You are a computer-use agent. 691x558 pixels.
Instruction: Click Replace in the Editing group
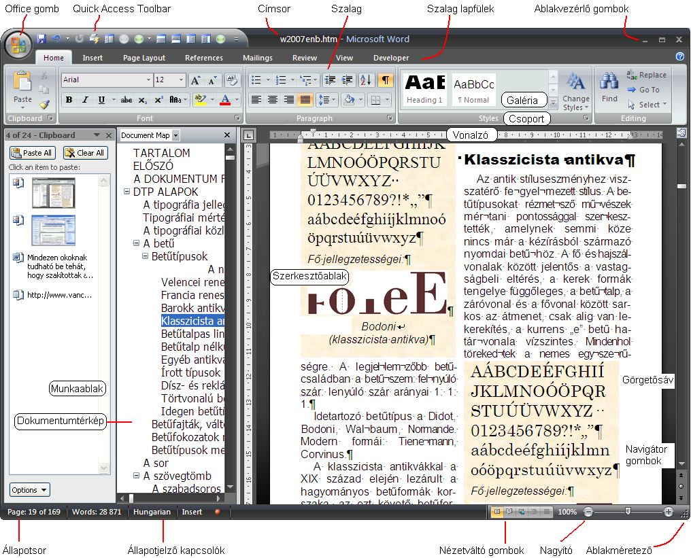[647, 75]
